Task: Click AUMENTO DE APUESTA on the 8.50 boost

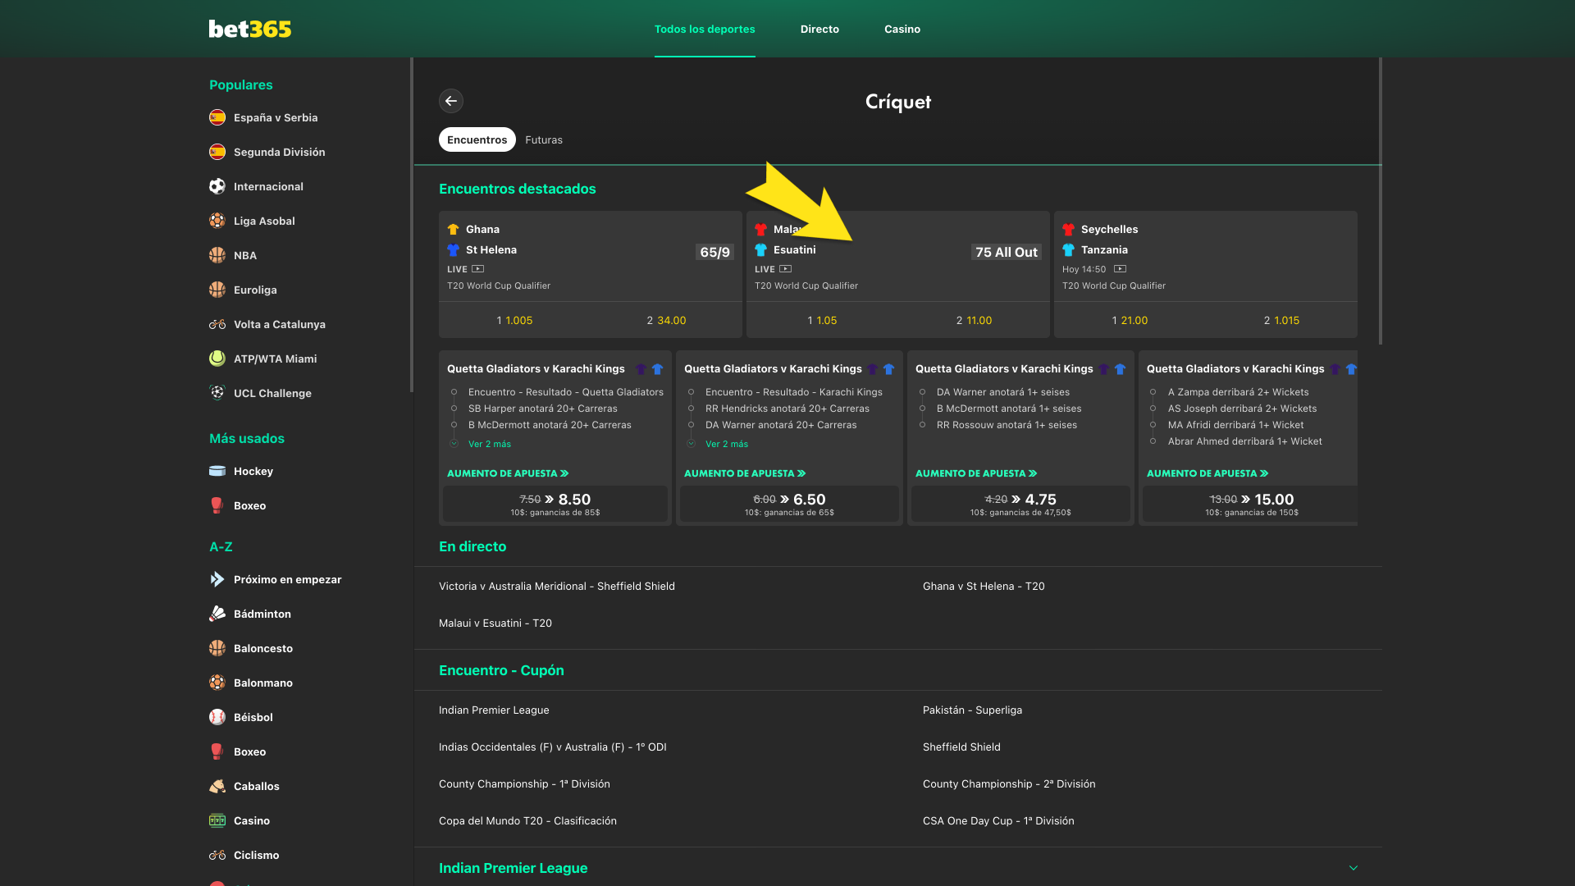Action: tap(508, 473)
